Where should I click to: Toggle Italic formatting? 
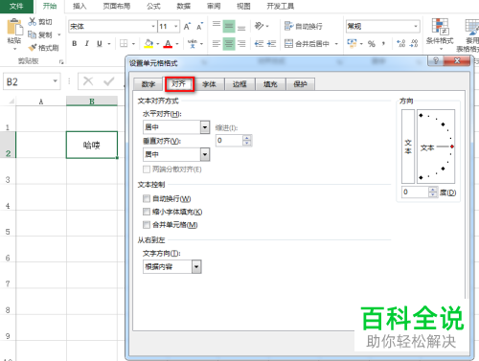[x=86, y=43]
